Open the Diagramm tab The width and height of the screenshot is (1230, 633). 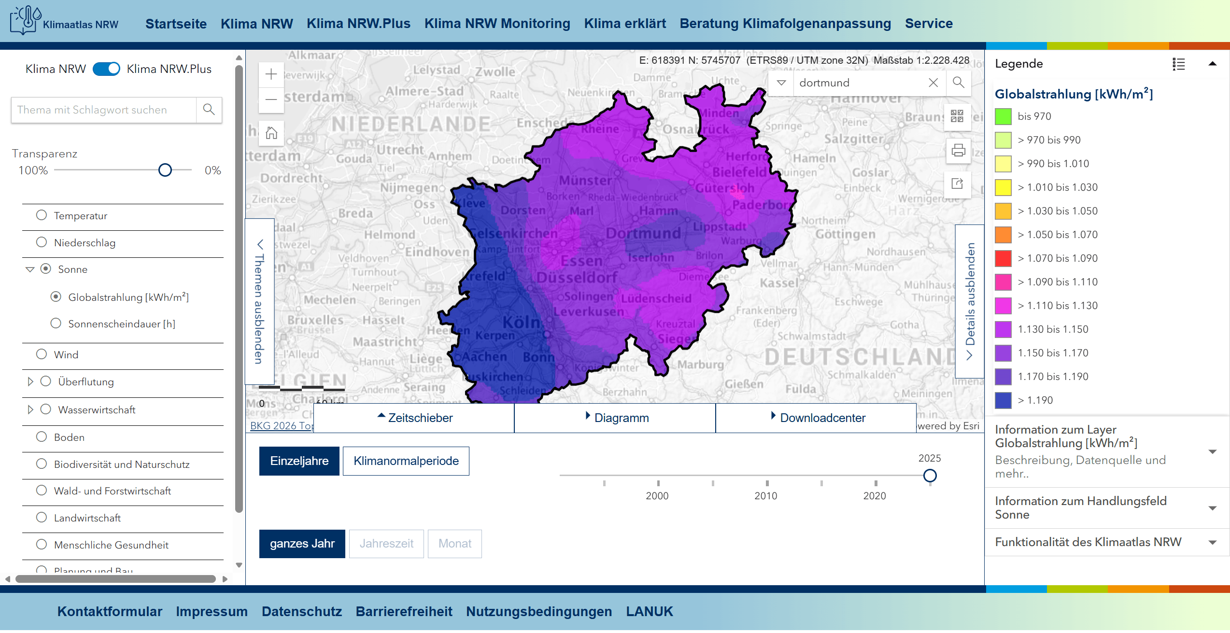click(x=615, y=418)
